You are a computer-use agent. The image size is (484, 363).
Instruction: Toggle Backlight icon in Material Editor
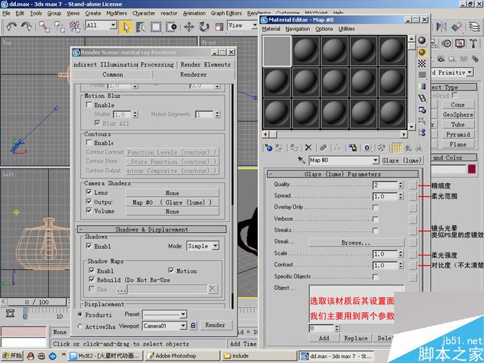(422, 52)
